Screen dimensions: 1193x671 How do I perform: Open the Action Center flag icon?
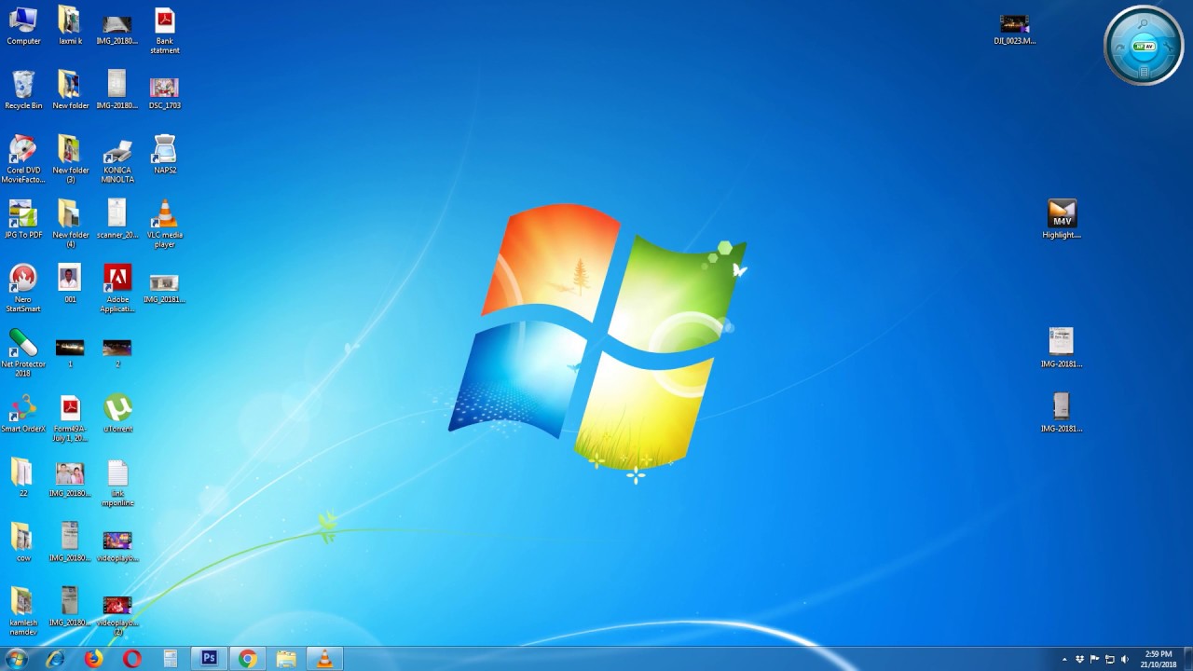coord(1094,659)
